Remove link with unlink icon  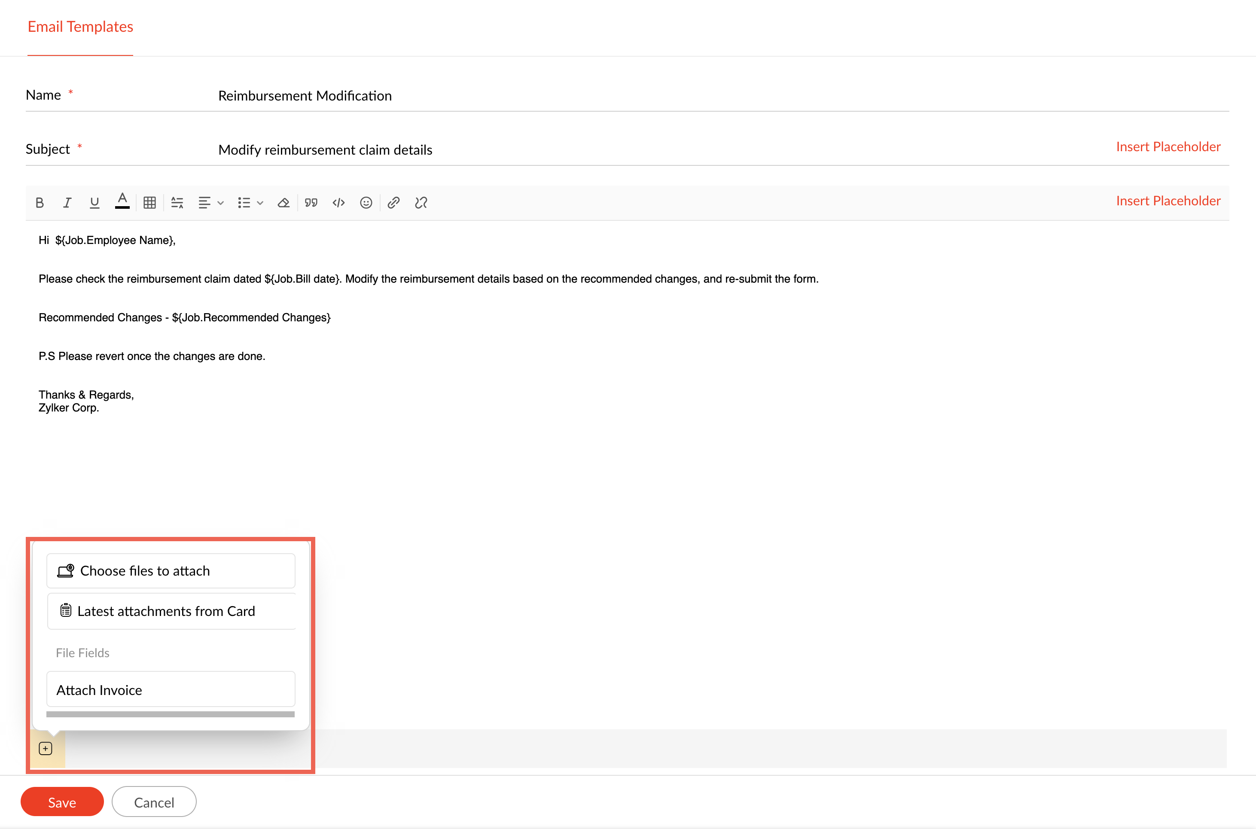(x=421, y=202)
